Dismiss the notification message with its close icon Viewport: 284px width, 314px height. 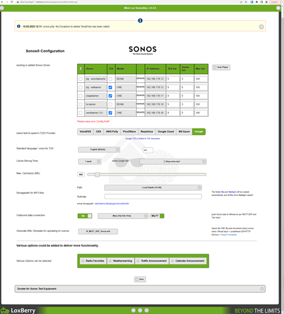(261, 27)
